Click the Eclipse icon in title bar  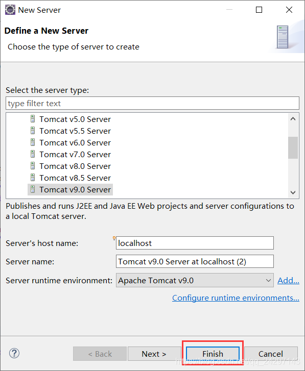(10, 10)
